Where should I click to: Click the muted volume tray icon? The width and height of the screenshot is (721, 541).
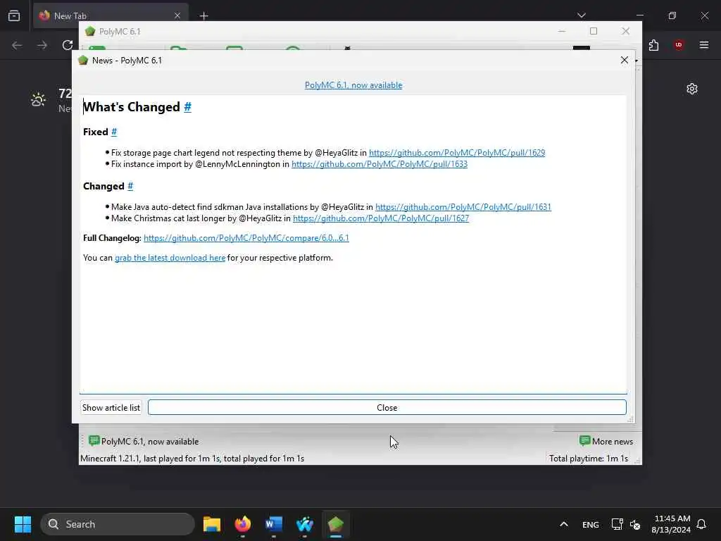[x=635, y=524]
